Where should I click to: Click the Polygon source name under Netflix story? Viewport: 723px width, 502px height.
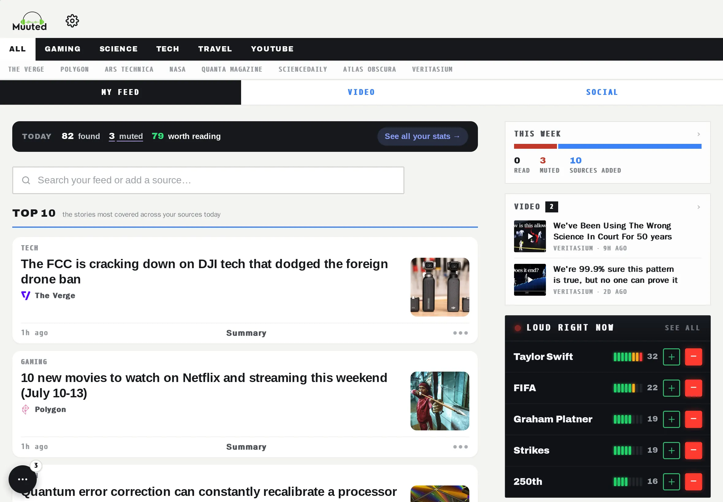coord(50,409)
